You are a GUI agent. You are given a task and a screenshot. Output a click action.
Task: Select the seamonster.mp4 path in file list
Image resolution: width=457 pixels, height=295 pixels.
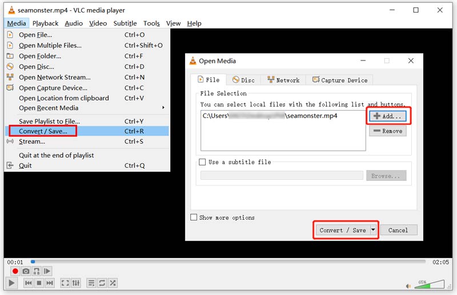pos(270,116)
